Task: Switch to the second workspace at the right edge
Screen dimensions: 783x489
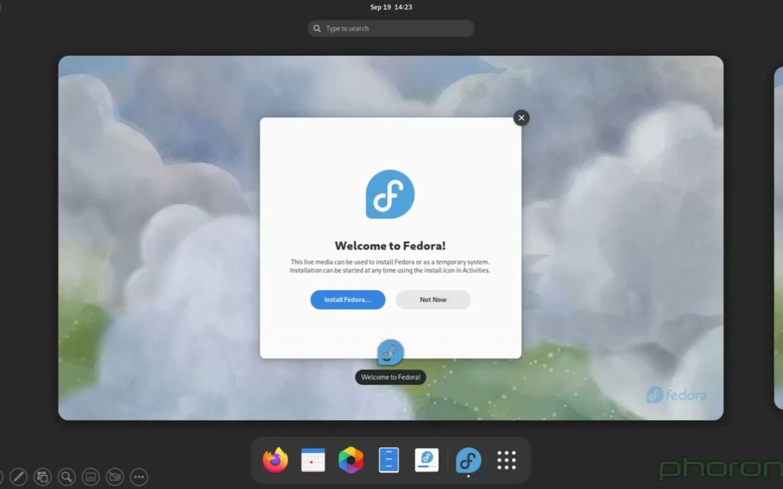Action: click(x=778, y=238)
